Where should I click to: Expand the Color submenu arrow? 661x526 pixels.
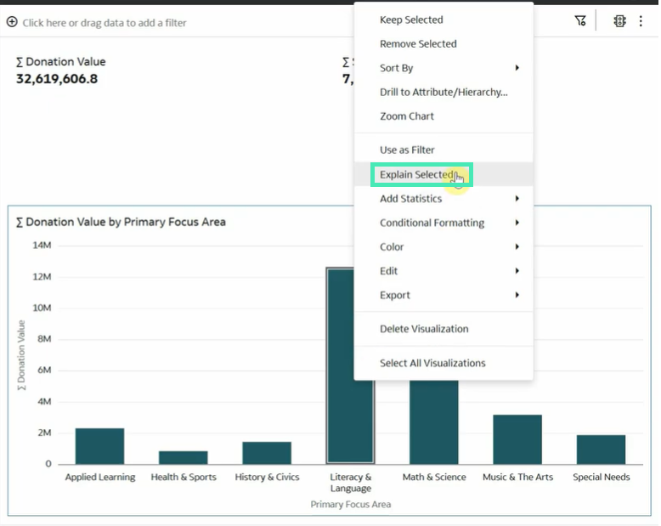(x=517, y=246)
